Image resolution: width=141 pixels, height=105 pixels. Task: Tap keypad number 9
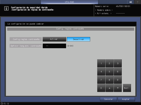coord(118,80)
